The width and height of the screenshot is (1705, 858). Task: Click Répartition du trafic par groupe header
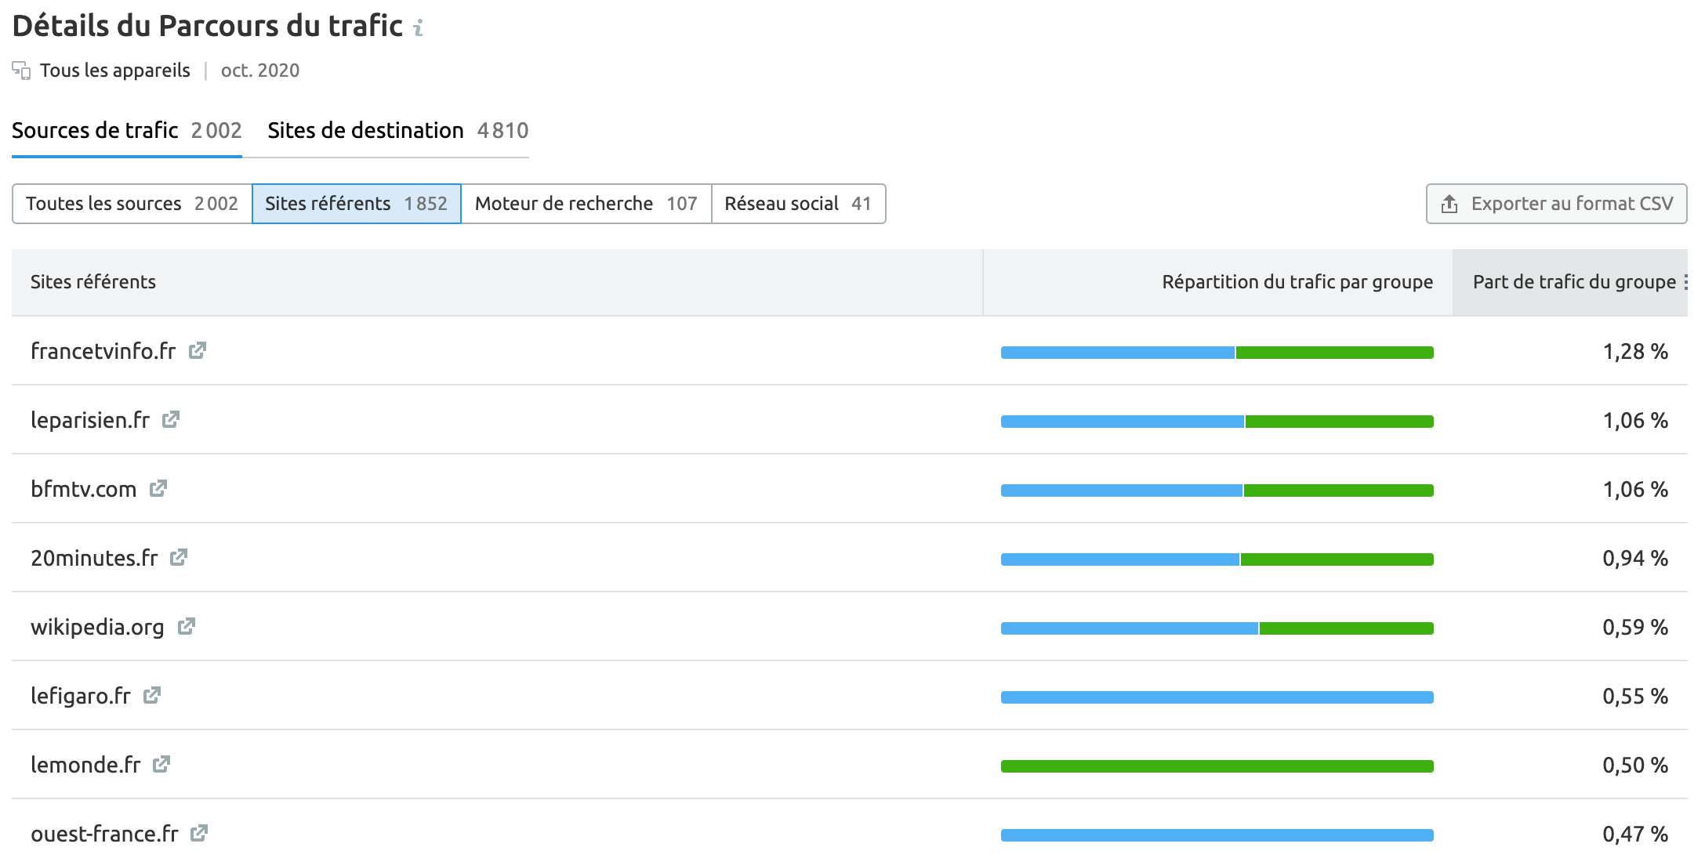pyautogui.click(x=1297, y=282)
